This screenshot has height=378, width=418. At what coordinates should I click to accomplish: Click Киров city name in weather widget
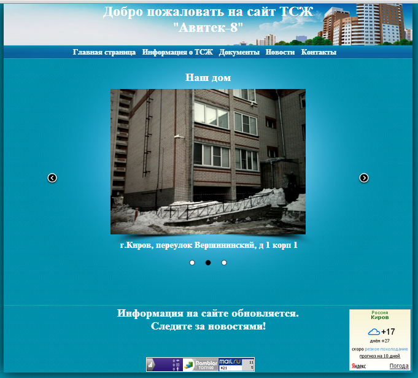point(379,317)
